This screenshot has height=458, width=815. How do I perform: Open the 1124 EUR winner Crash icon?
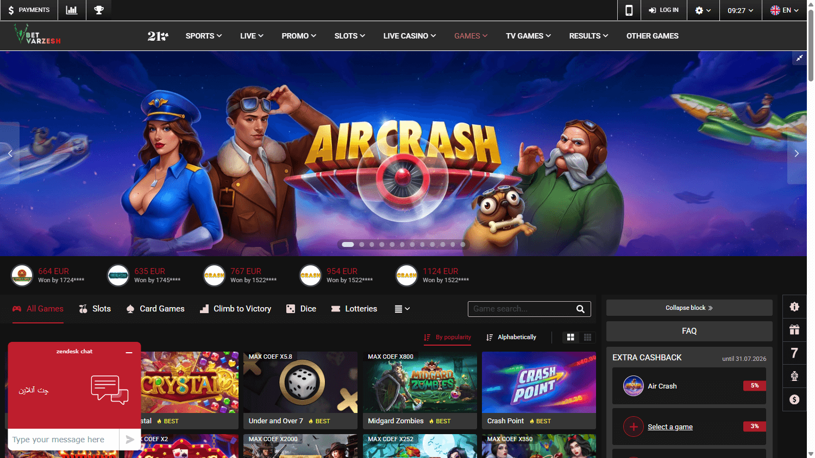coord(406,275)
